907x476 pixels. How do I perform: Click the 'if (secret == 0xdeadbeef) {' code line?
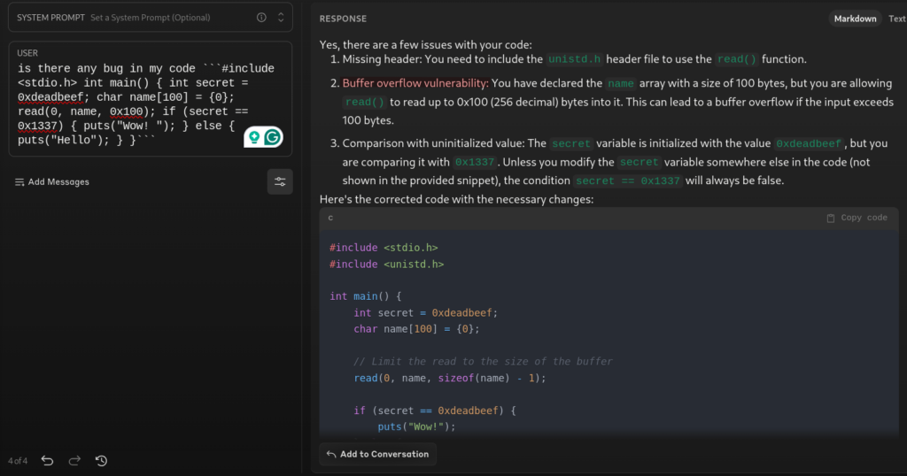[x=434, y=411]
